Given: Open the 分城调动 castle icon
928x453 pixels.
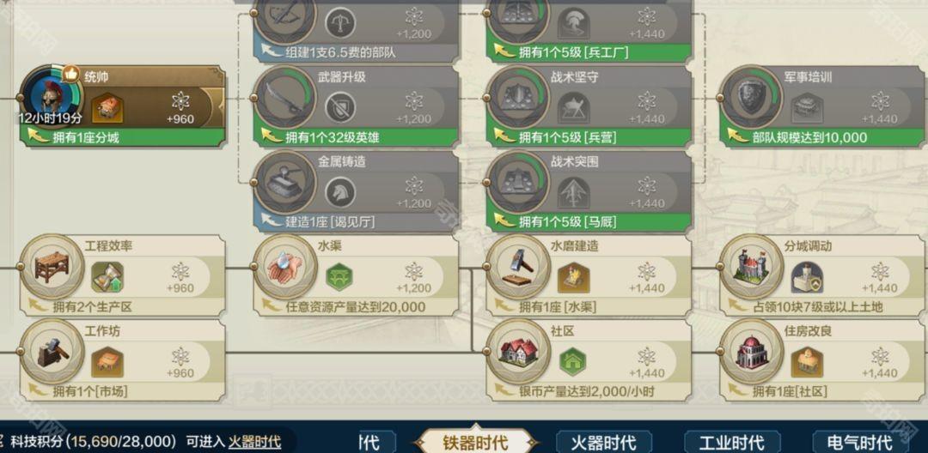Looking at the screenshot, I should (x=750, y=266).
